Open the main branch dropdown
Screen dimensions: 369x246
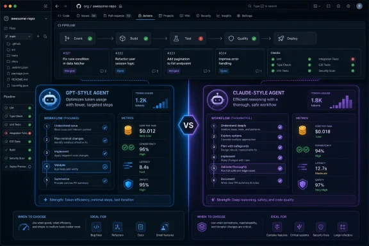pos(18,37)
